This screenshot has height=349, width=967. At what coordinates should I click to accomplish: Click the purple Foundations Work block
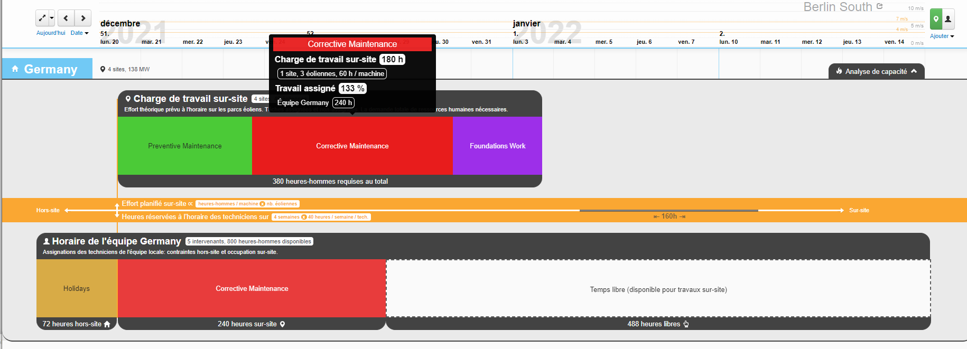click(x=497, y=146)
